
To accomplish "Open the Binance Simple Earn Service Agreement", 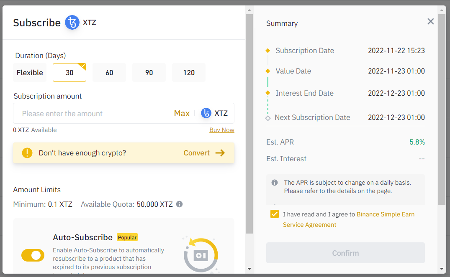I will click(x=385, y=214).
